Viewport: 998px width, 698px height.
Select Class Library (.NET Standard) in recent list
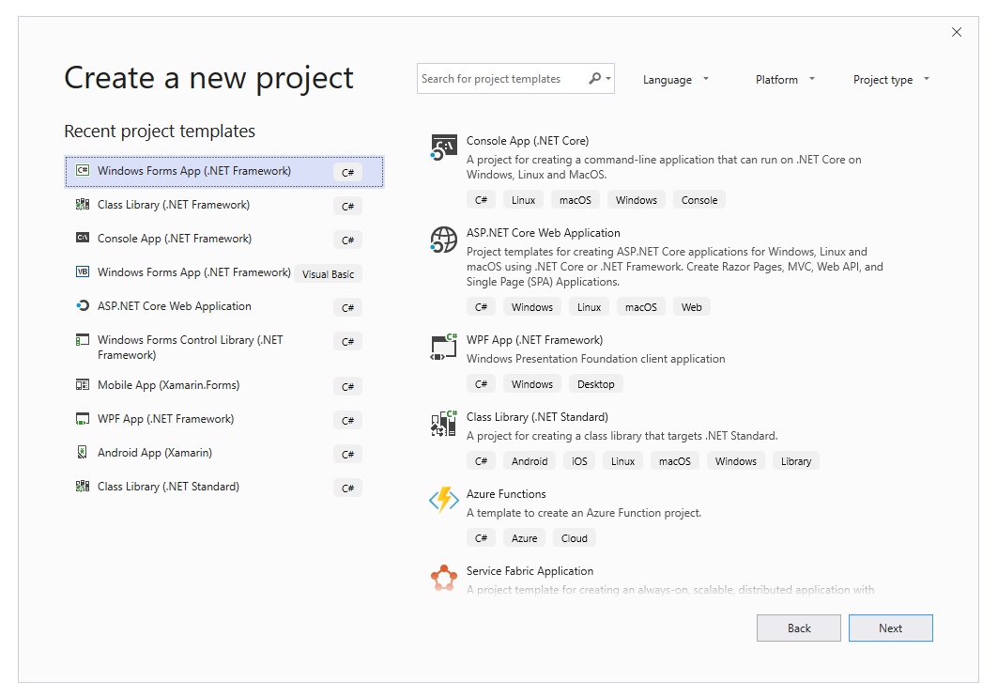coord(224,487)
